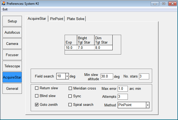Image resolution: width=178 pixels, height=120 pixels.
Task: Enable the Spiral search checkbox
Action: tap(70, 104)
